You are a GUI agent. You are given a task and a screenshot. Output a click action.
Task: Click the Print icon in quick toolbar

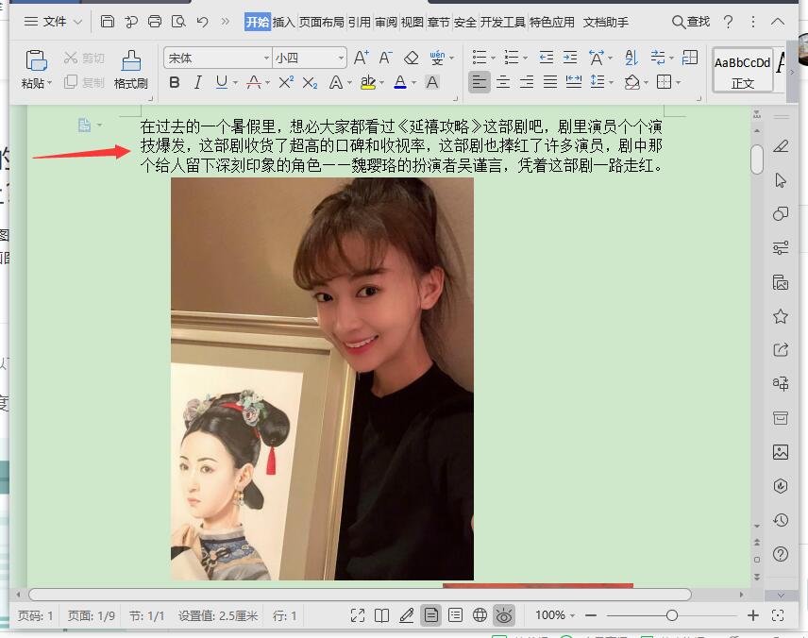tap(155, 22)
